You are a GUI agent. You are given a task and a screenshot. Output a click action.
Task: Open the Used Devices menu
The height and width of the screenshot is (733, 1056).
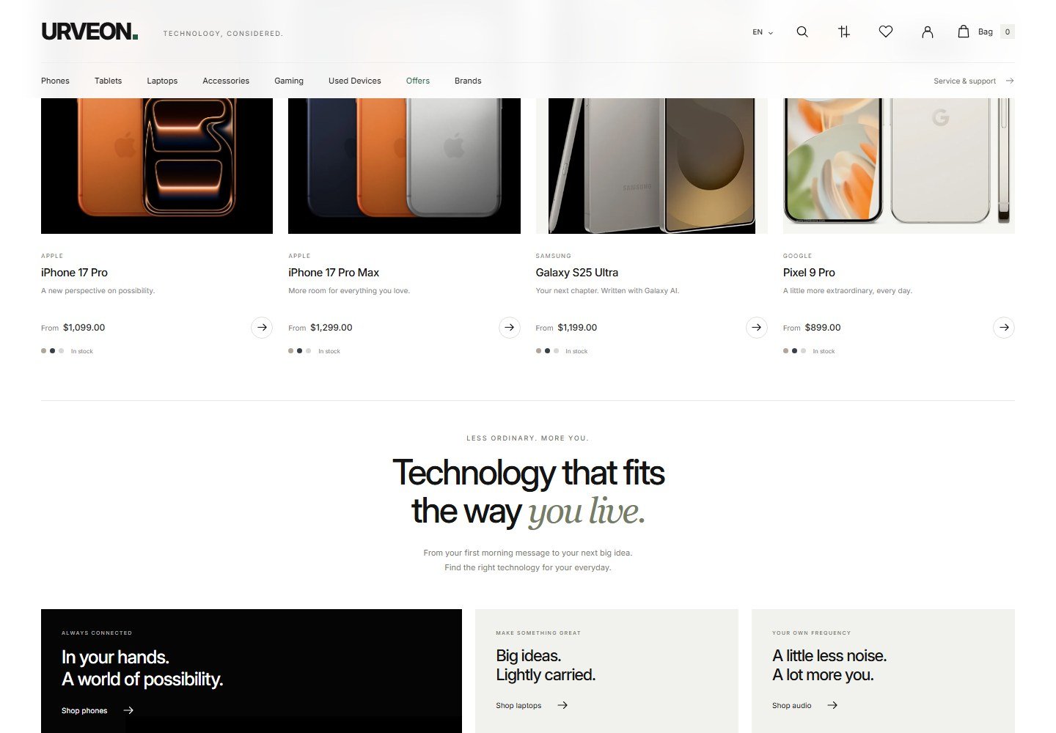(355, 81)
